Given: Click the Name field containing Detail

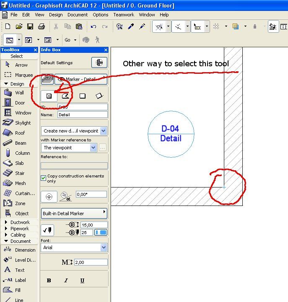Looking at the screenshot, I should [x=83, y=115].
